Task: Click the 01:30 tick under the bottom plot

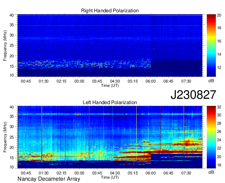Action: click(x=44, y=173)
